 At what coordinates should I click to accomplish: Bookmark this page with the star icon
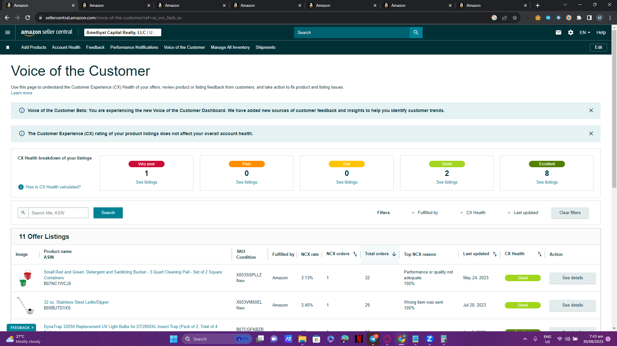point(515,18)
